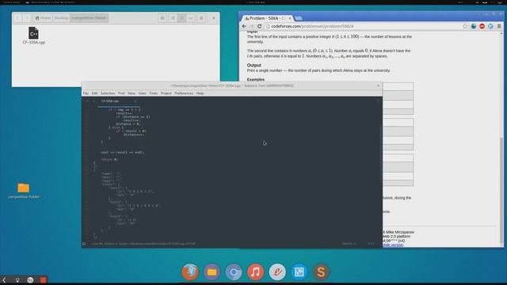Open the tab list dropdown in Sublime Text
The image size is (507, 285).
pyautogui.click(x=378, y=101)
